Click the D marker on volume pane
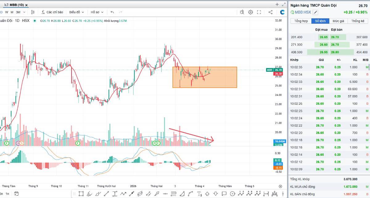Image resolution: width=370 pixels, height=198 pixels. point(18,143)
